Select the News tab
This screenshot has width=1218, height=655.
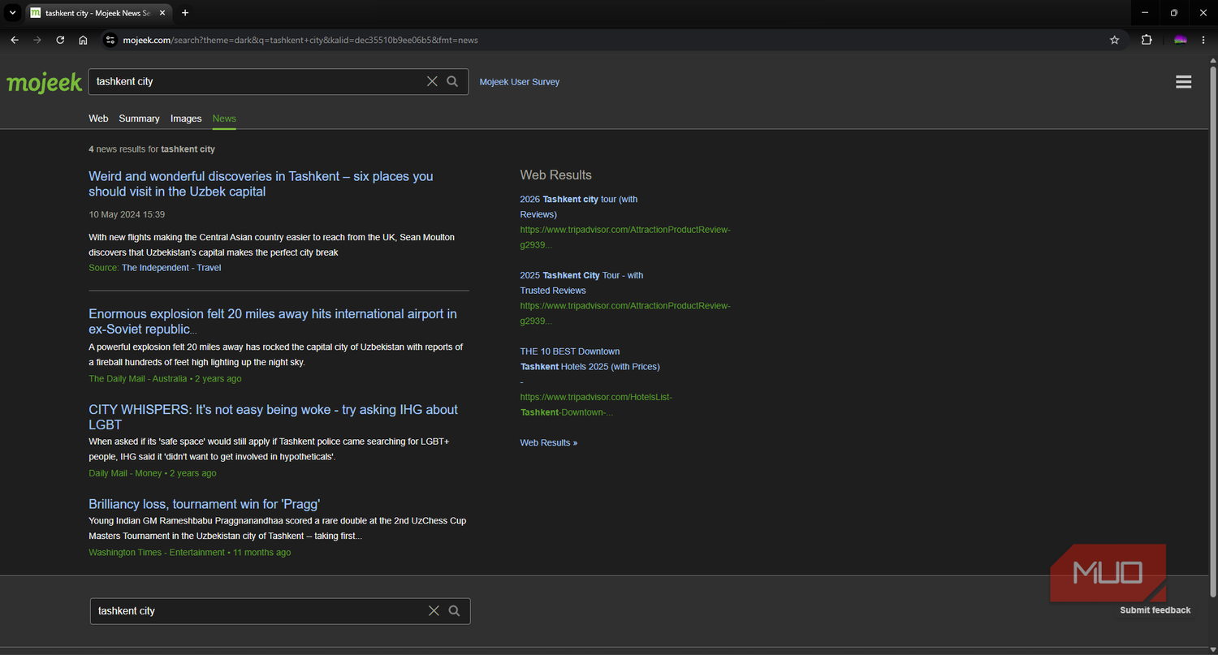(x=224, y=119)
